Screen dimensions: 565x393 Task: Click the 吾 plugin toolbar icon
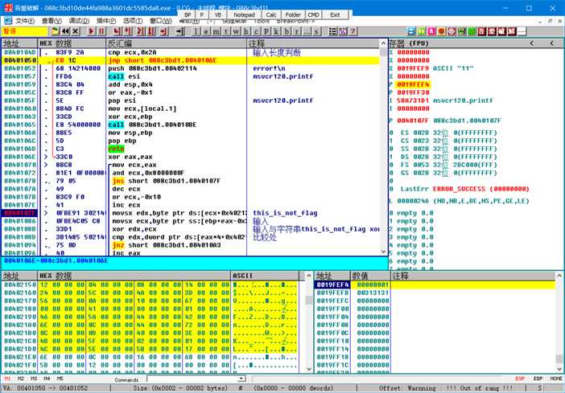coord(482,31)
